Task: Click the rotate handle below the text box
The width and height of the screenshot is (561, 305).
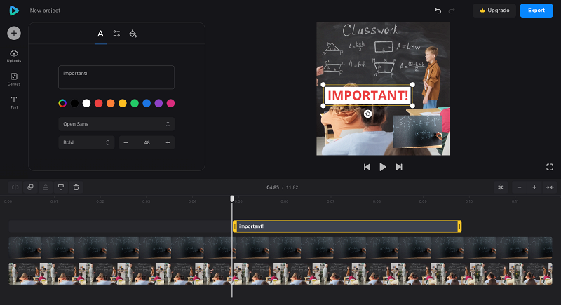Action: 367,114
